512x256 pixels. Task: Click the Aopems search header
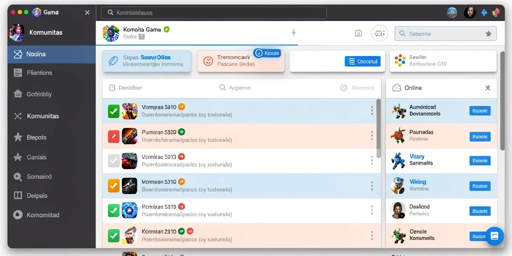pos(235,88)
